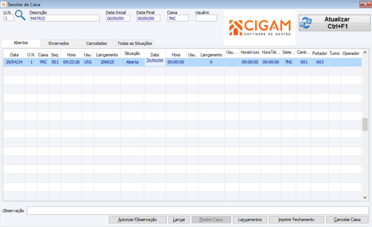Click the Observação text field
The height and width of the screenshot is (227, 372).
click(198, 211)
